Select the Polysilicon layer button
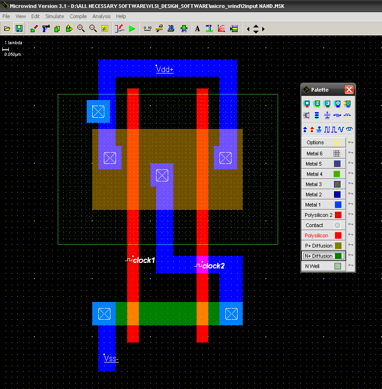This screenshot has height=389, width=382. [323, 235]
